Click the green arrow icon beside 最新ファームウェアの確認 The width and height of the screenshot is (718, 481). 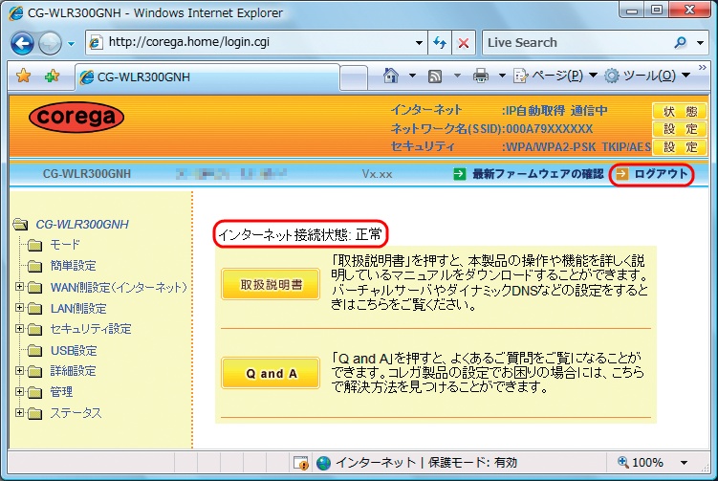459,174
